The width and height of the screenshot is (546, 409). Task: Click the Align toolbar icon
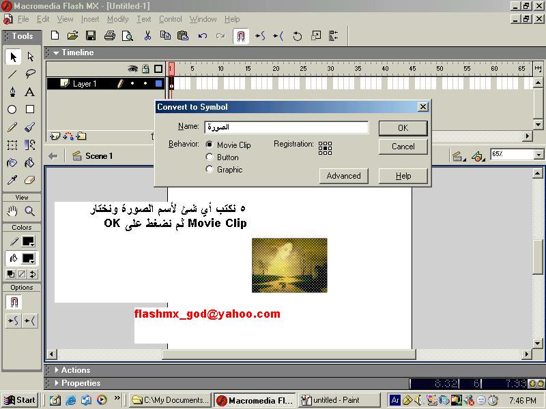pyautogui.click(x=334, y=35)
